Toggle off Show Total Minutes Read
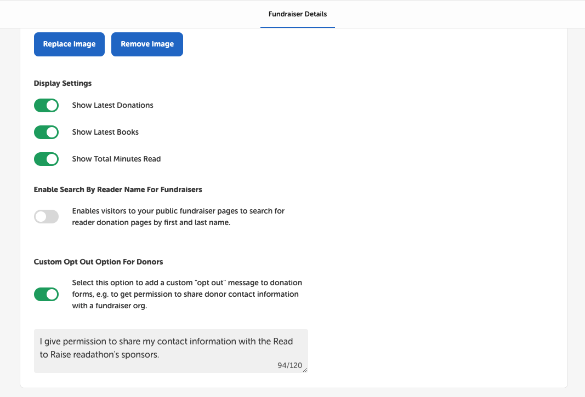 [x=46, y=159]
